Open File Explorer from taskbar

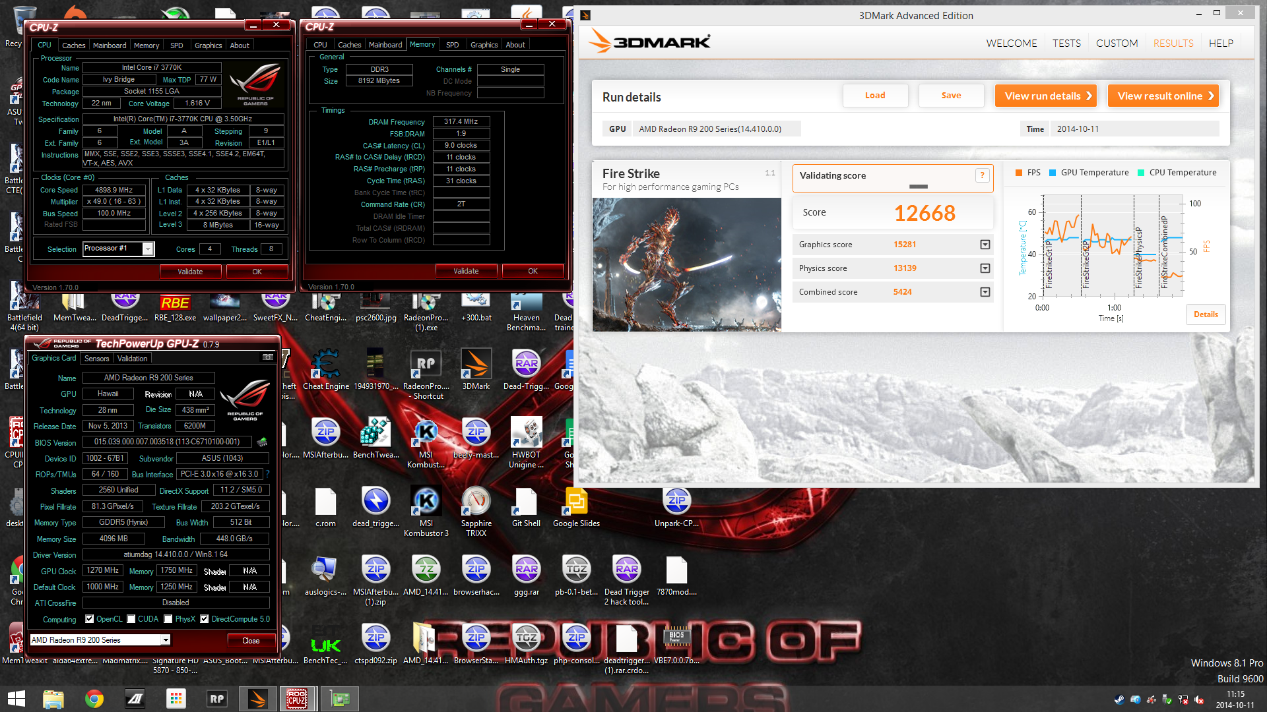click(x=53, y=699)
